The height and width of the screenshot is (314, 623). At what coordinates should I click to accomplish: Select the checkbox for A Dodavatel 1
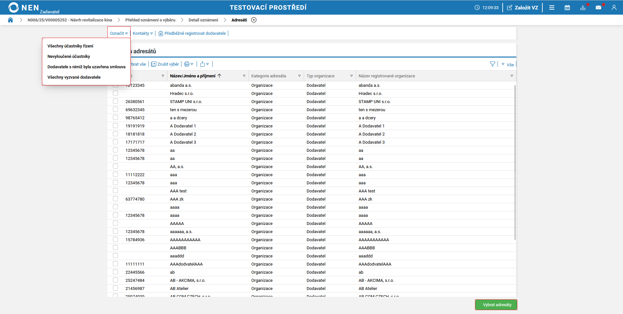(x=115, y=126)
